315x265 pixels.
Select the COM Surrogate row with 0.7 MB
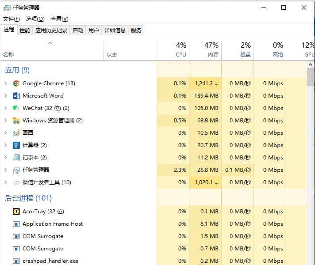coord(154,249)
